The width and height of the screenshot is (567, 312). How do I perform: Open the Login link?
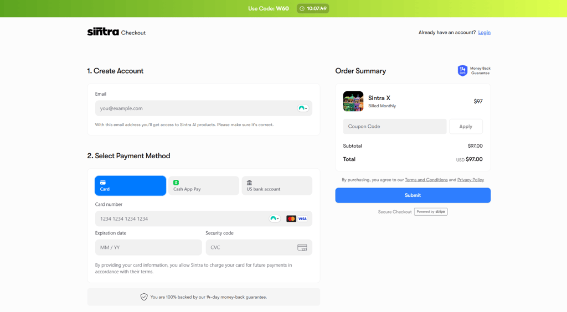pyautogui.click(x=484, y=33)
